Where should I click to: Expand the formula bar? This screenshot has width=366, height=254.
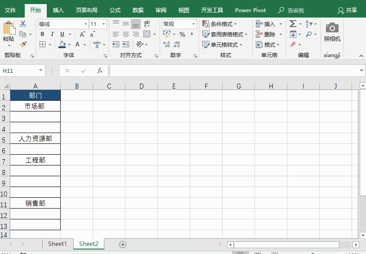point(362,70)
